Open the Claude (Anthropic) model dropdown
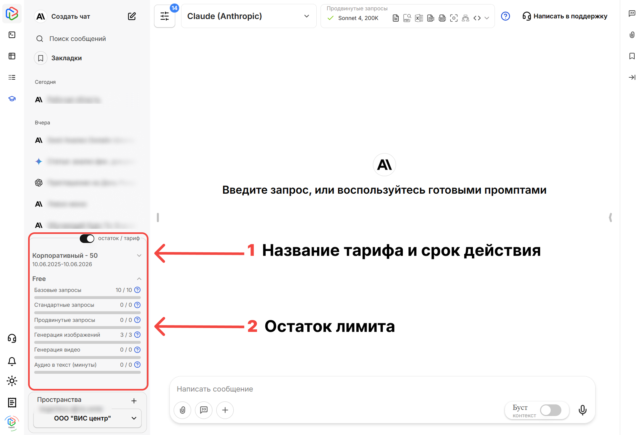This screenshot has height=435, width=644. 249,16
